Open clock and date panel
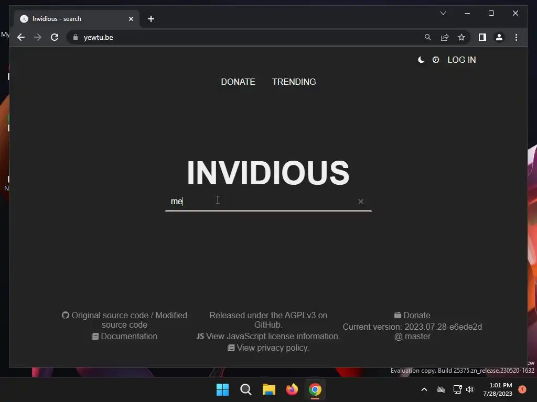 pyautogui.click(x=498, y=389)
